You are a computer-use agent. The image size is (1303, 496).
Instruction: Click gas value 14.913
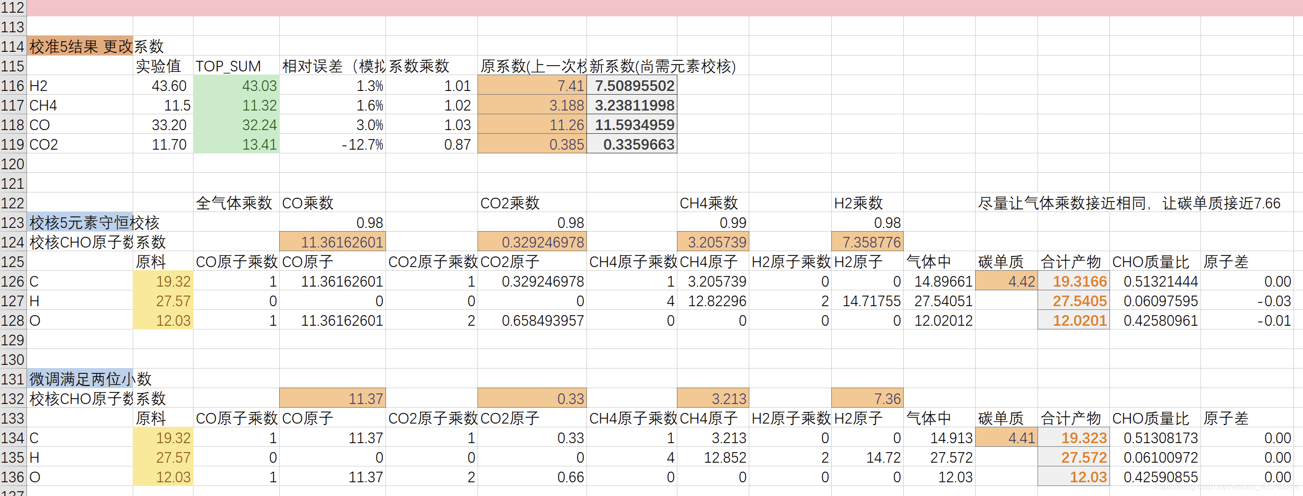(939, 438)
